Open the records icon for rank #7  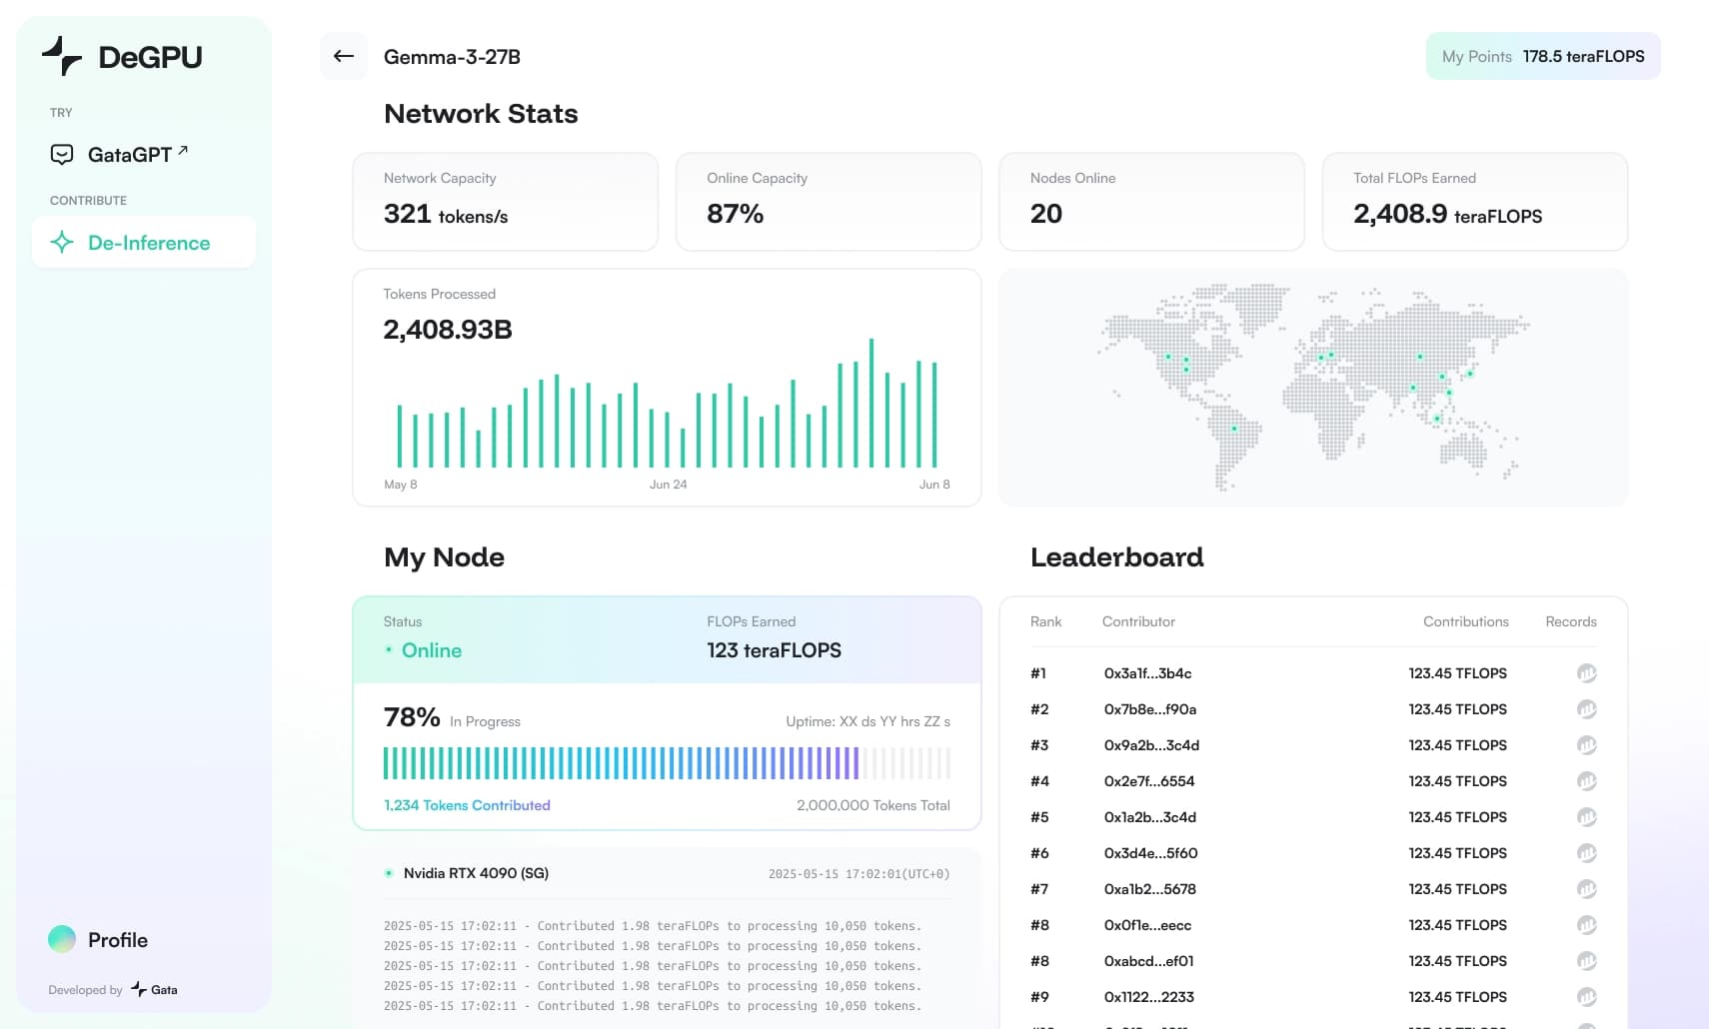(1586, 889)
